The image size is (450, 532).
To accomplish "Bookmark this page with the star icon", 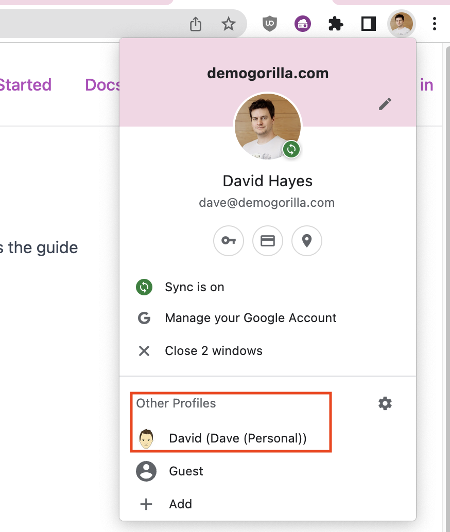I will click(x=228, y=24).
